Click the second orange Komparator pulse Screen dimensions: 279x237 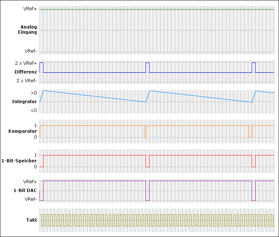tap(249, 131)
